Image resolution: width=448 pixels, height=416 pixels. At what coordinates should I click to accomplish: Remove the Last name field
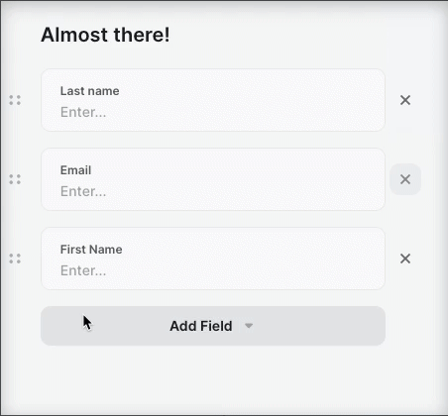[405, 100]
